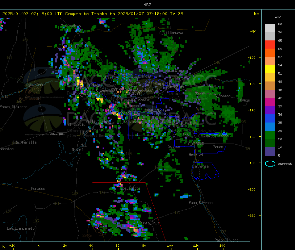Click the 'km' label at the top right of the map

coord(256,14)
